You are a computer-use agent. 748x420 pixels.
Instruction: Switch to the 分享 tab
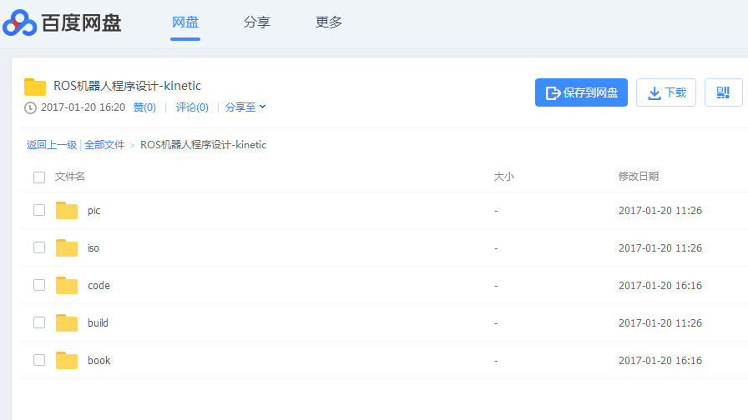pyautogui.click(x=256, y=22)
